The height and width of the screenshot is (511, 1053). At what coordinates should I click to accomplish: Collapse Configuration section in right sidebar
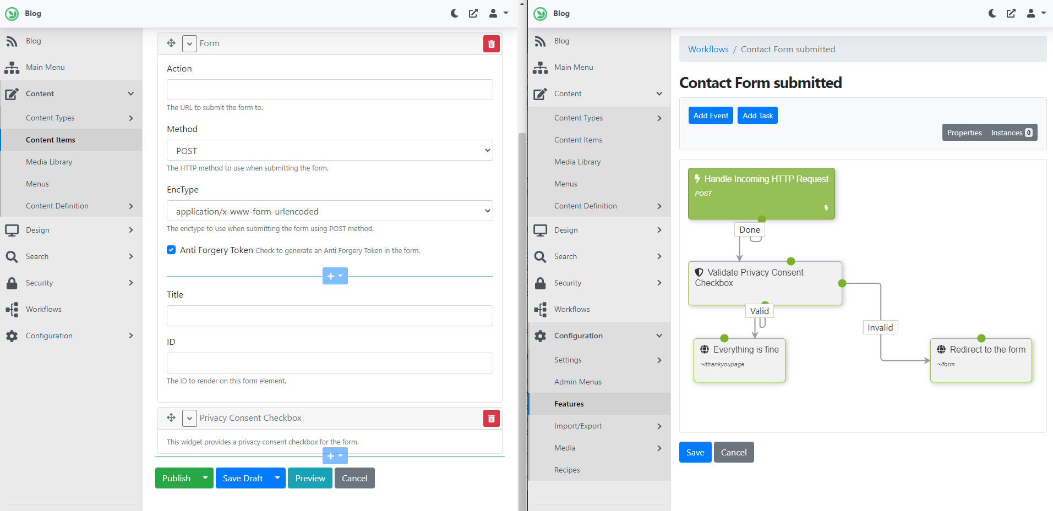coord(599,336)
